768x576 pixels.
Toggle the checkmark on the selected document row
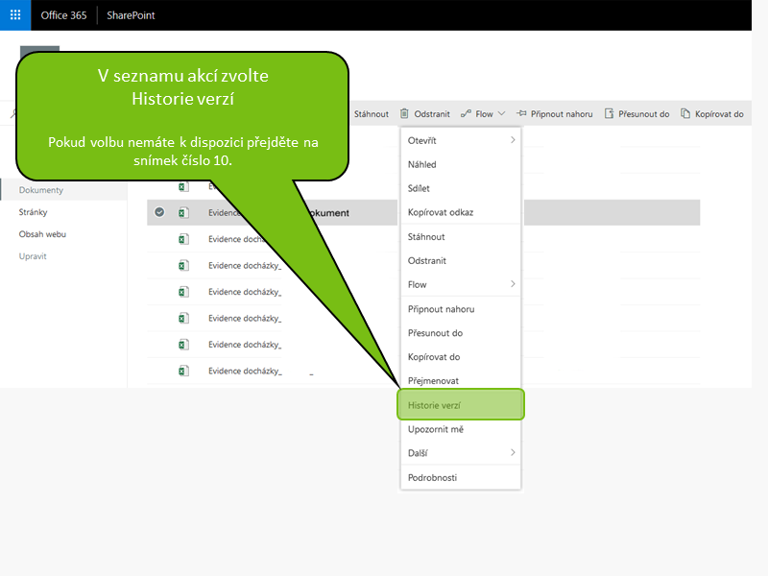(159, 212)
